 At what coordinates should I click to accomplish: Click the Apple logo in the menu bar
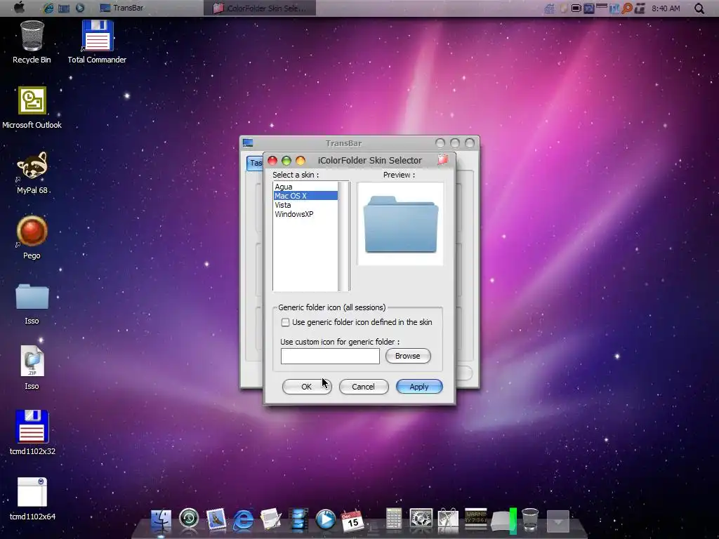tap(19, 8)
